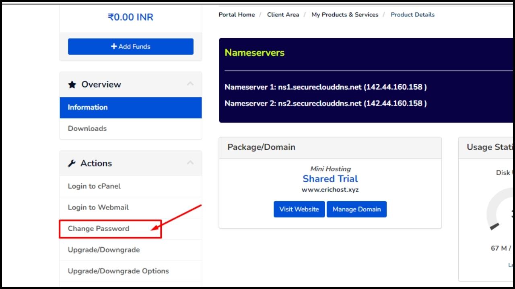Click the Product Details breadcrumb

[412, 14]
